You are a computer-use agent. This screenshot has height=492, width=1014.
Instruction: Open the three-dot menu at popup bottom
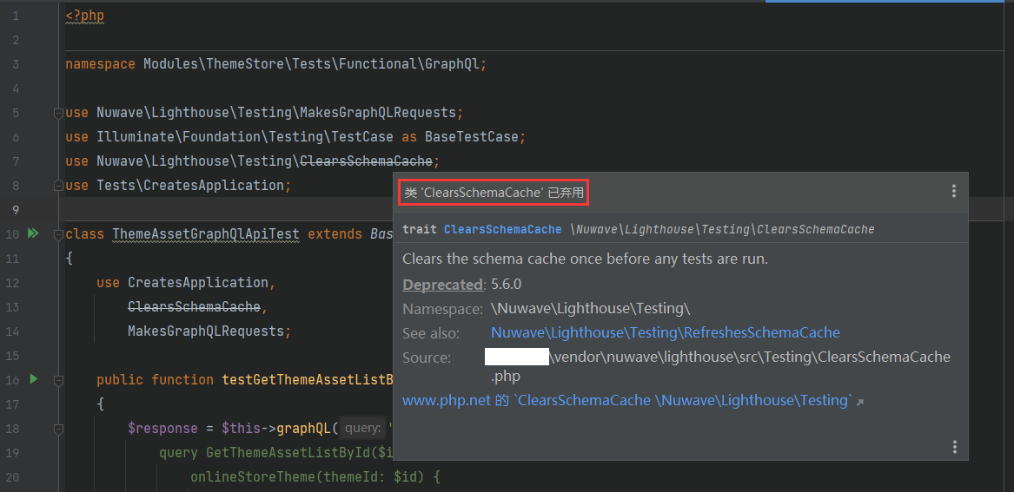954,447
